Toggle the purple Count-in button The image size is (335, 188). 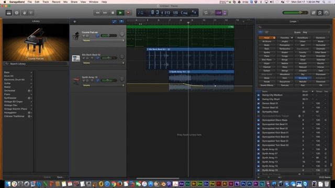(x=218, y=13)
